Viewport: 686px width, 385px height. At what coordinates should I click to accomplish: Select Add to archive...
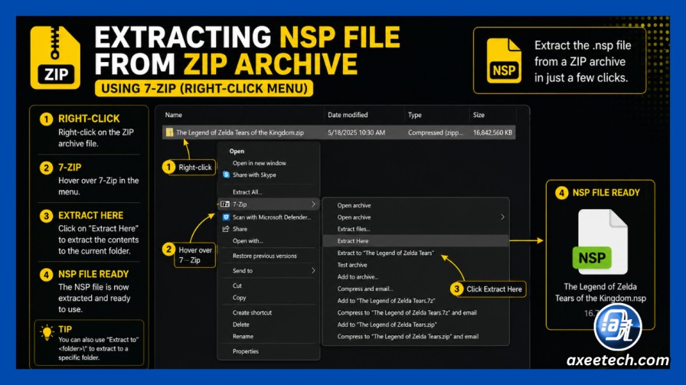click(358, 277)
